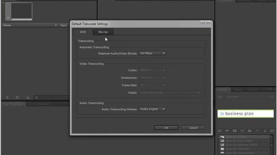Image resolution: width=277 pixels, height=155 pixels.
Task: Switch to the Blu-ray tab
Action: point(103,32)
